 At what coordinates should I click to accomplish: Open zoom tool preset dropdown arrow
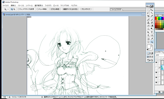8,9
